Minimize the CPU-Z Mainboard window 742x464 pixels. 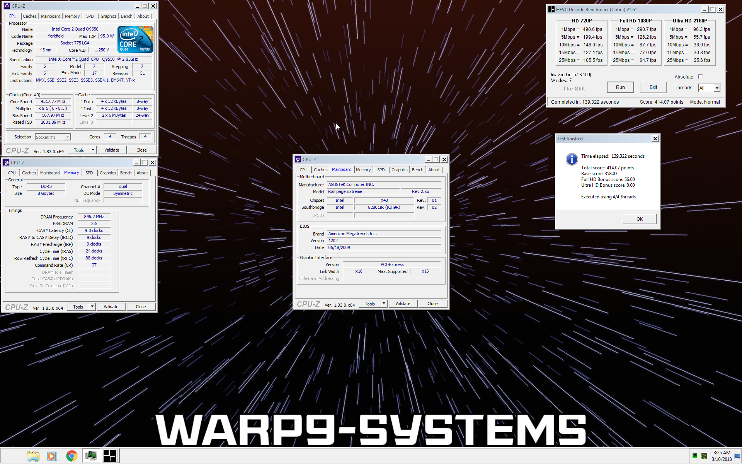click(428, 159)
